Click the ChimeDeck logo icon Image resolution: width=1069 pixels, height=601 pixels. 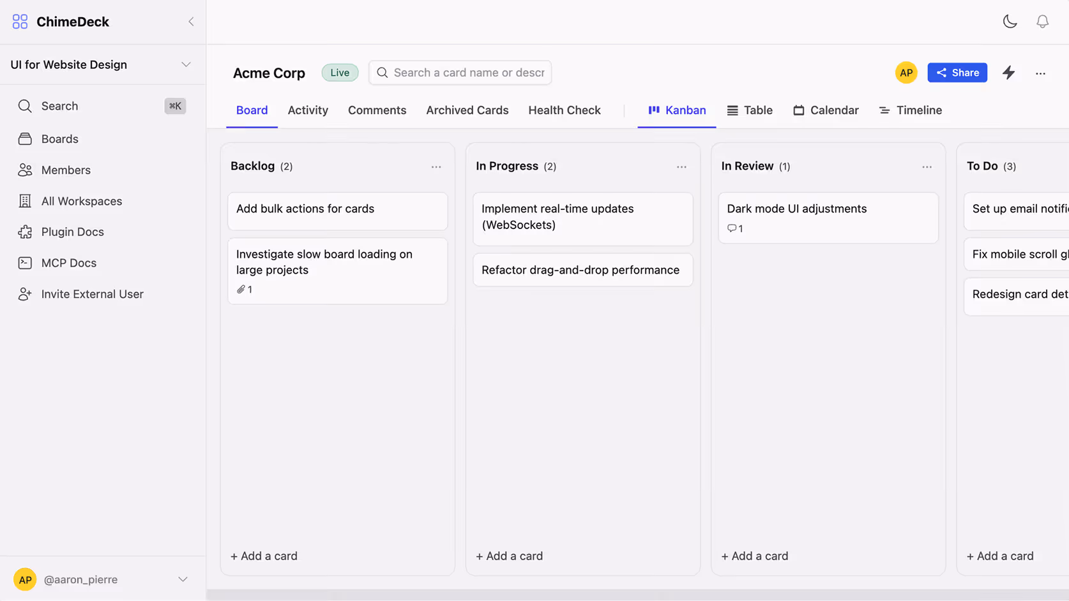point(20,22)
